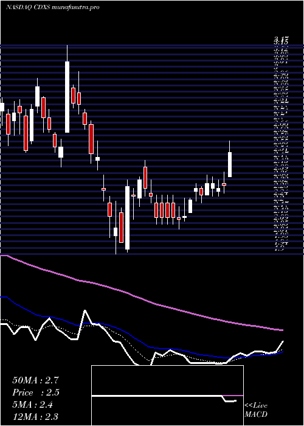Click the '50MA : 2.7' value
The width and height of the screenshot is (304, 426).
(35, 380)
